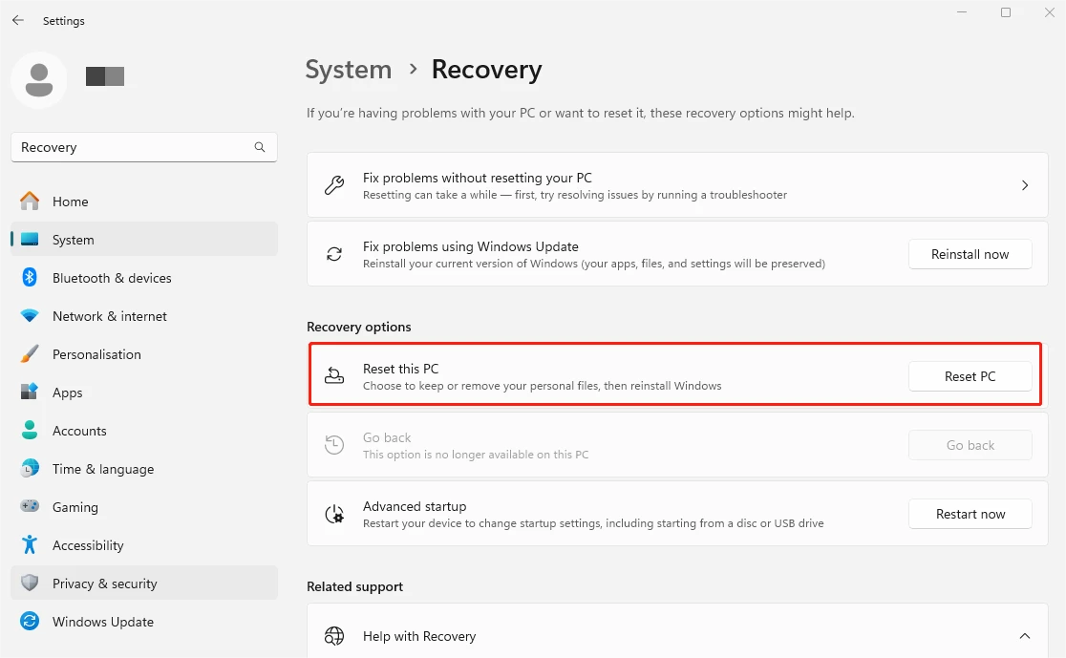Click the Reinstall now button
1066x658 pixels.
pos(970,254)
